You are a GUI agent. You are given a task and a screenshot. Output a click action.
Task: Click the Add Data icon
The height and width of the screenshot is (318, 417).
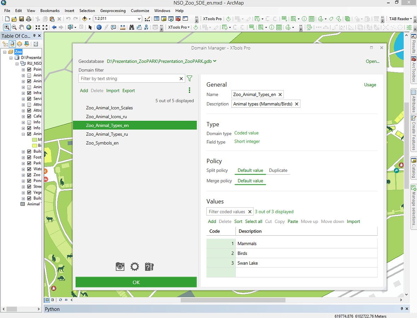(84, 19)
